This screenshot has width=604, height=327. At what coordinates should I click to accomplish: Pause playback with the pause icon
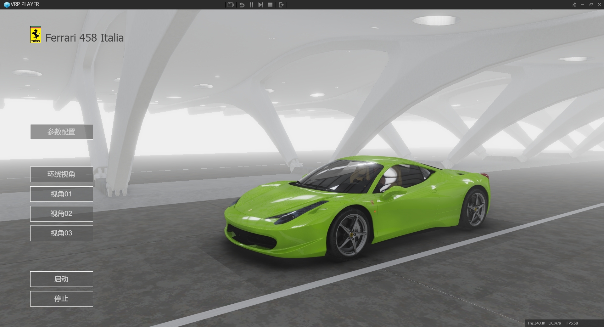point(251,5)
